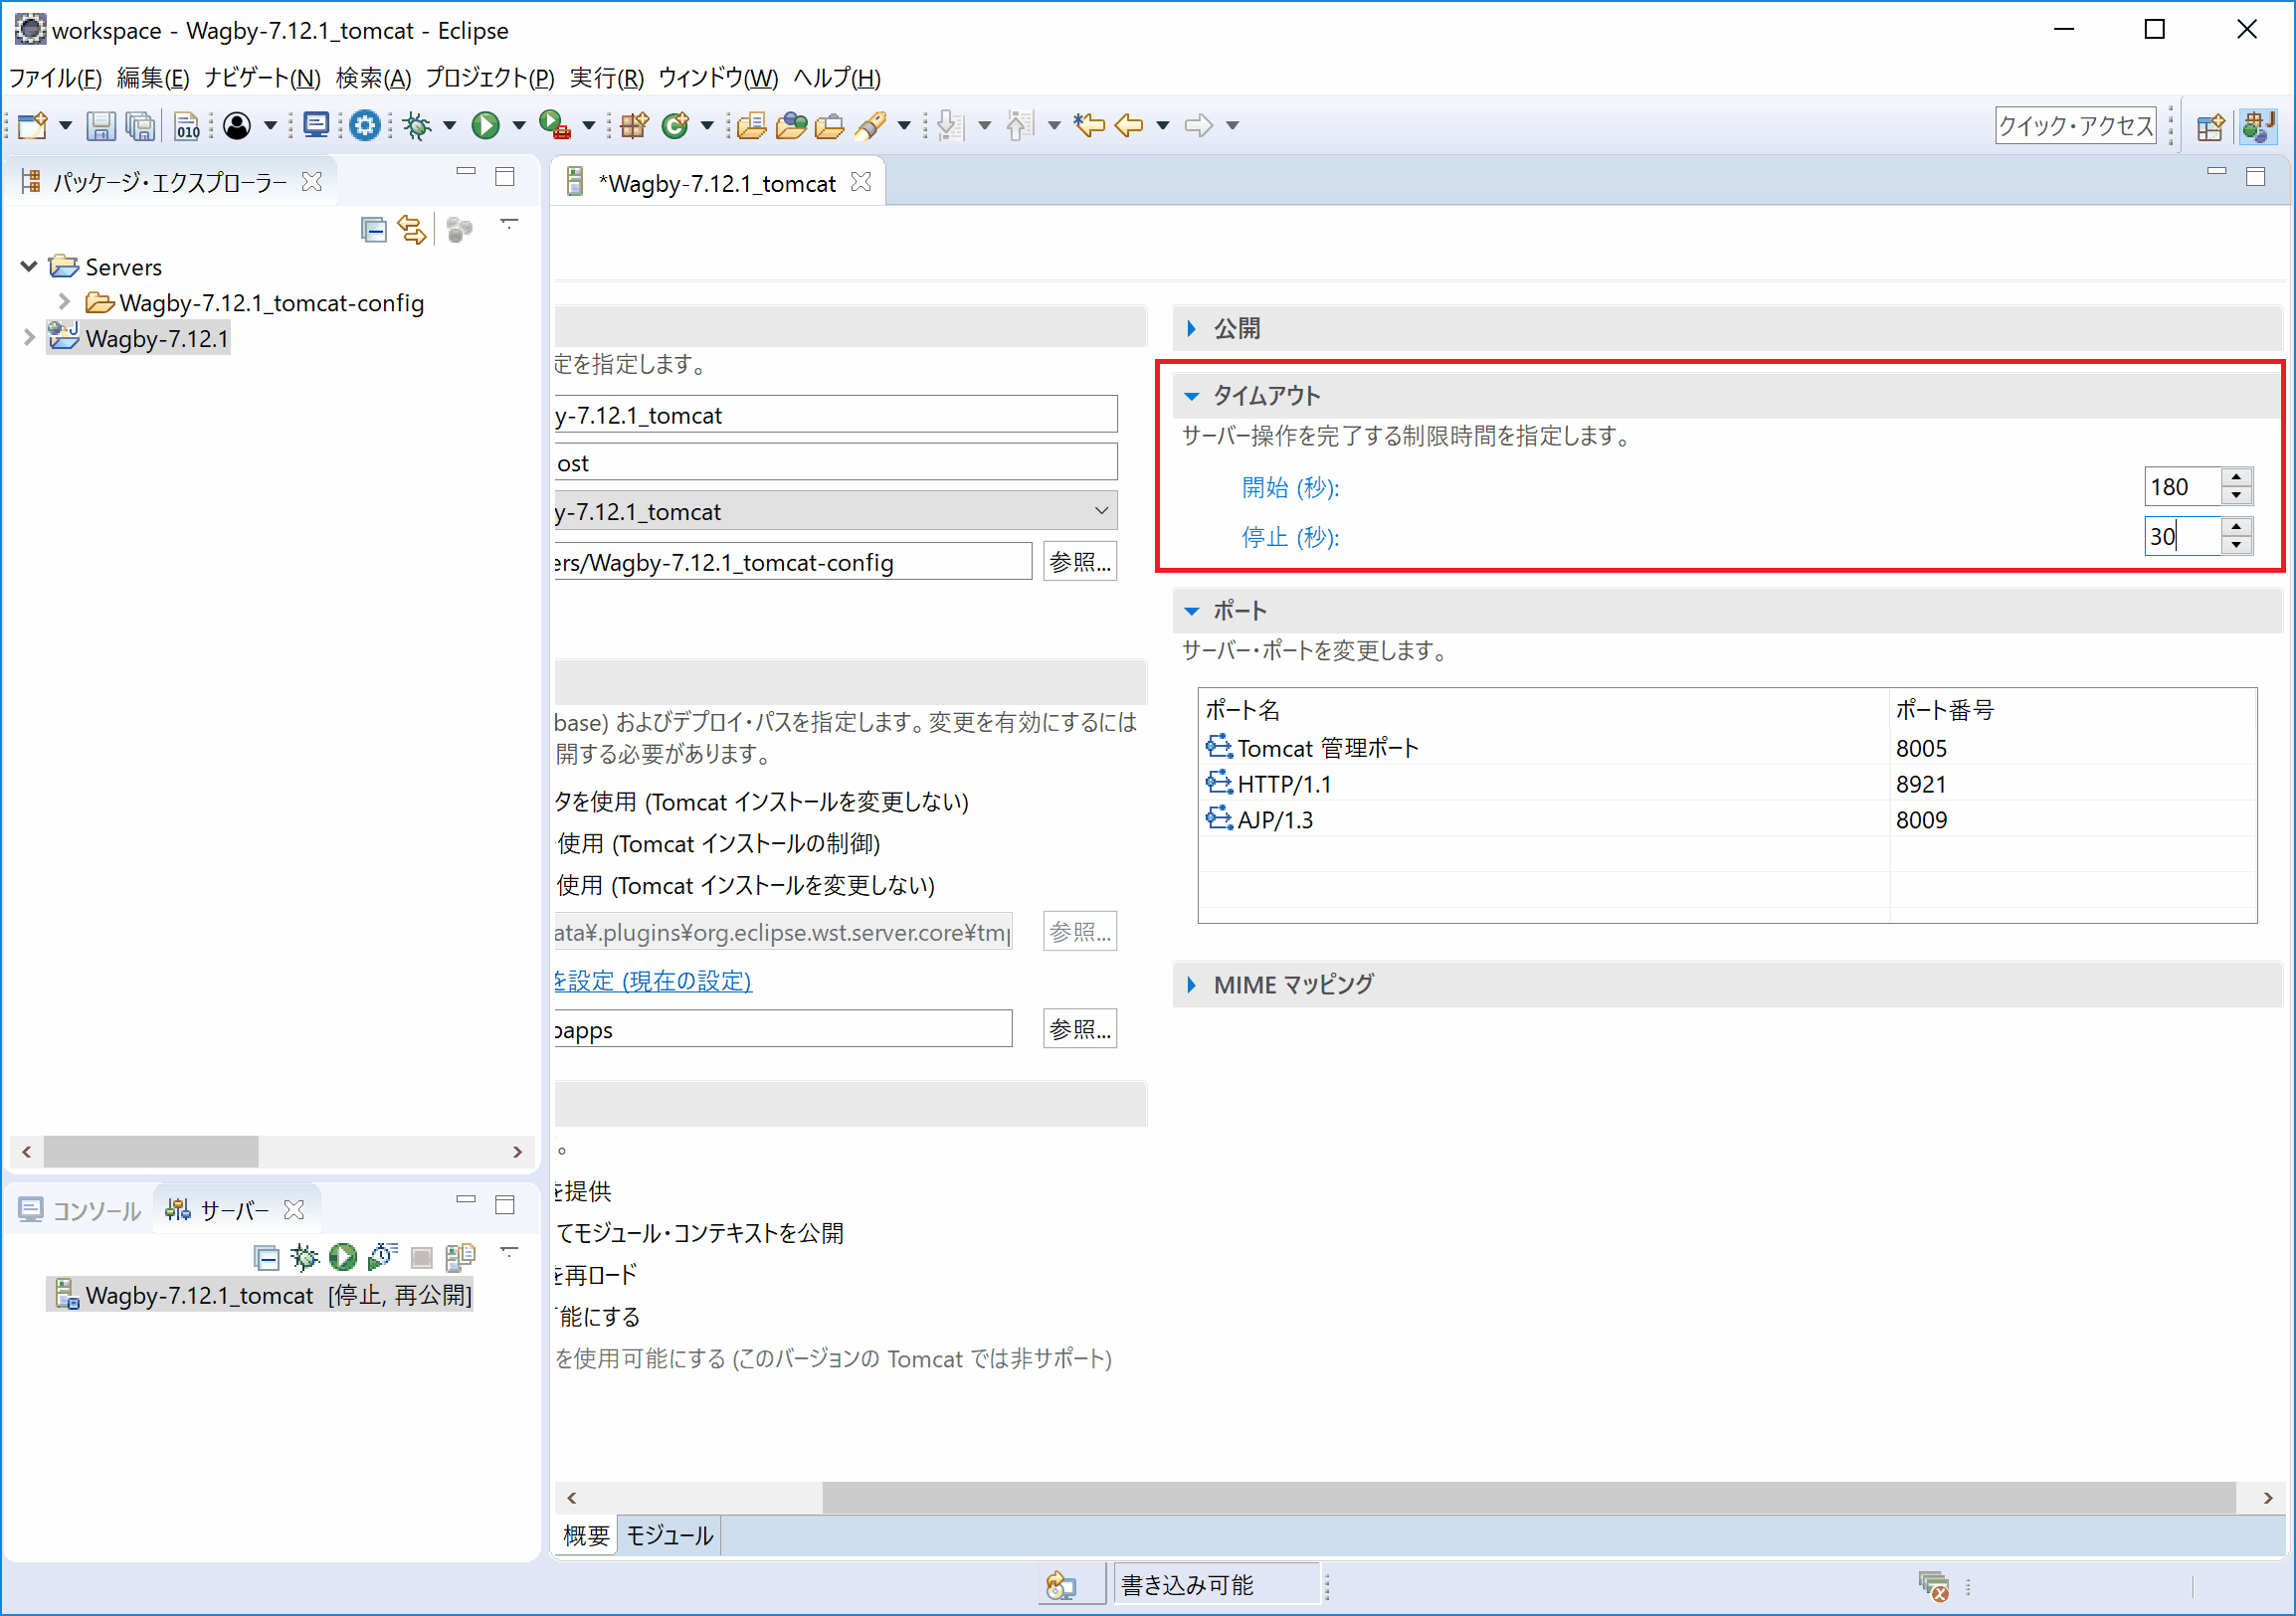Open the ウィンドウ(W) menu
This screenshot has height=1616, width=2296.
[x=718, y=78]
